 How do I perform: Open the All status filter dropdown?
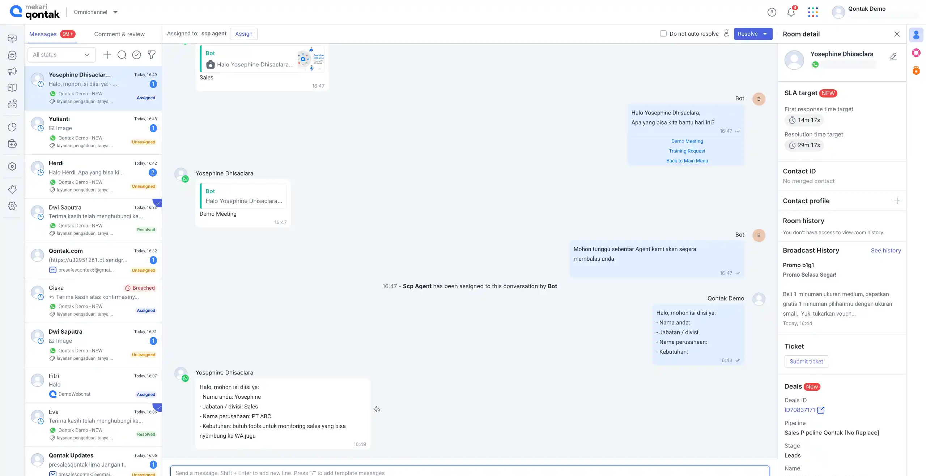coord(61,55)
